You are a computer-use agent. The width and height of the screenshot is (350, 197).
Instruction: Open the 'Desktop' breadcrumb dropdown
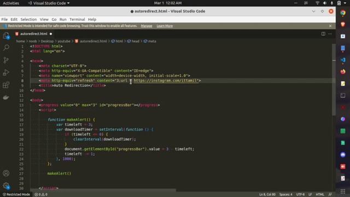47,42
